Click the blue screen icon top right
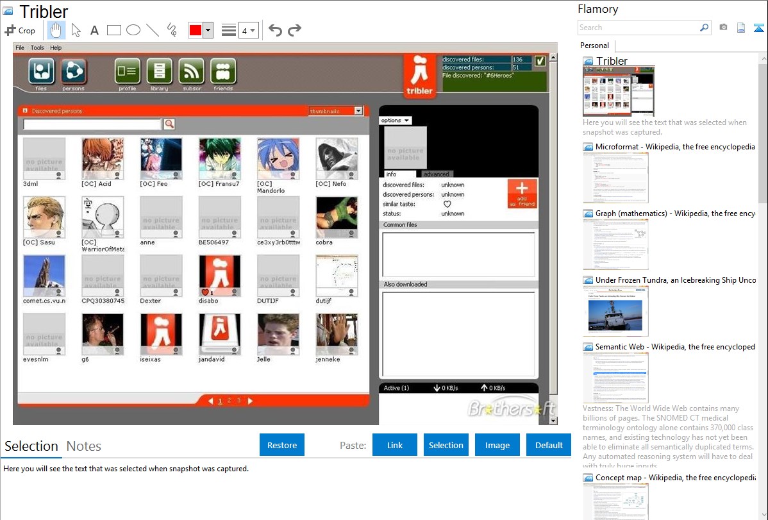This screenshot has height=520, width=768. point(758,28)
